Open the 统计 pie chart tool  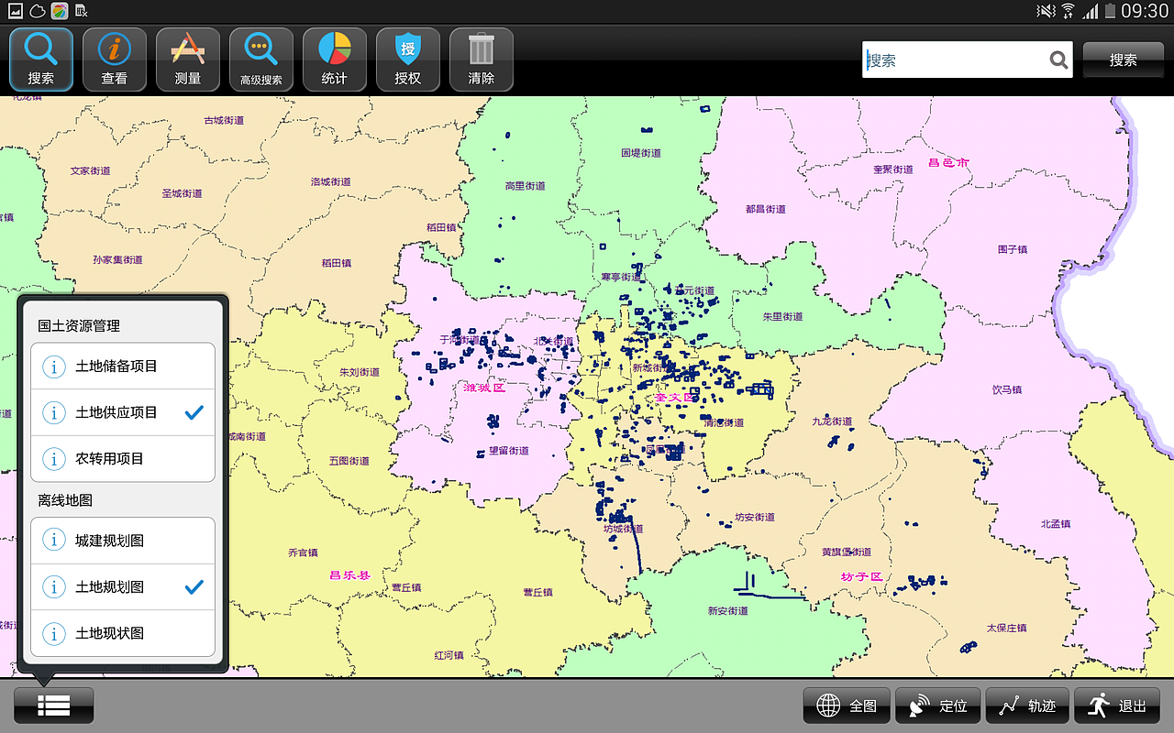click(x=335, y=60)
